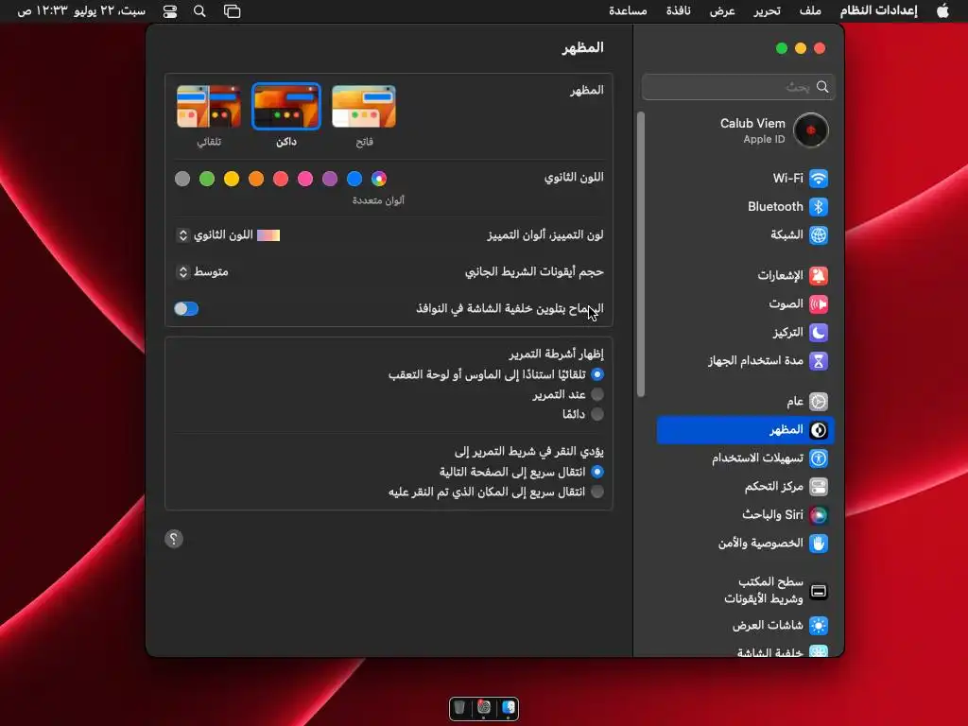
Task: Open the مساعدة menu
Action: click(x=628, y=11)
